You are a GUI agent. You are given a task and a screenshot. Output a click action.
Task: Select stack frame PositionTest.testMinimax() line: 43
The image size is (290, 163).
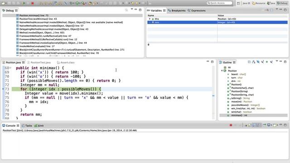(38, 19)
